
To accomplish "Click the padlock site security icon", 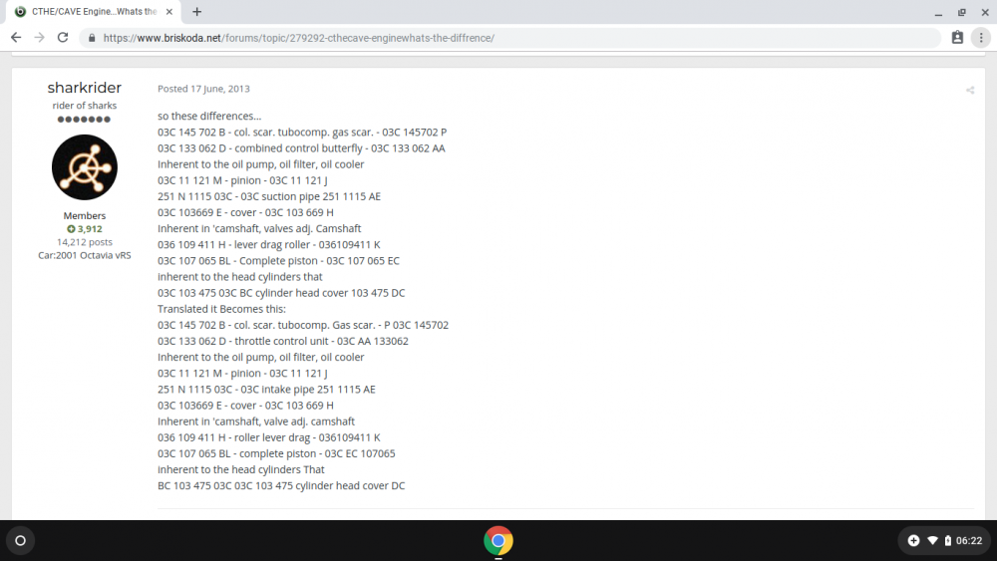I will [x=92, y=38].
